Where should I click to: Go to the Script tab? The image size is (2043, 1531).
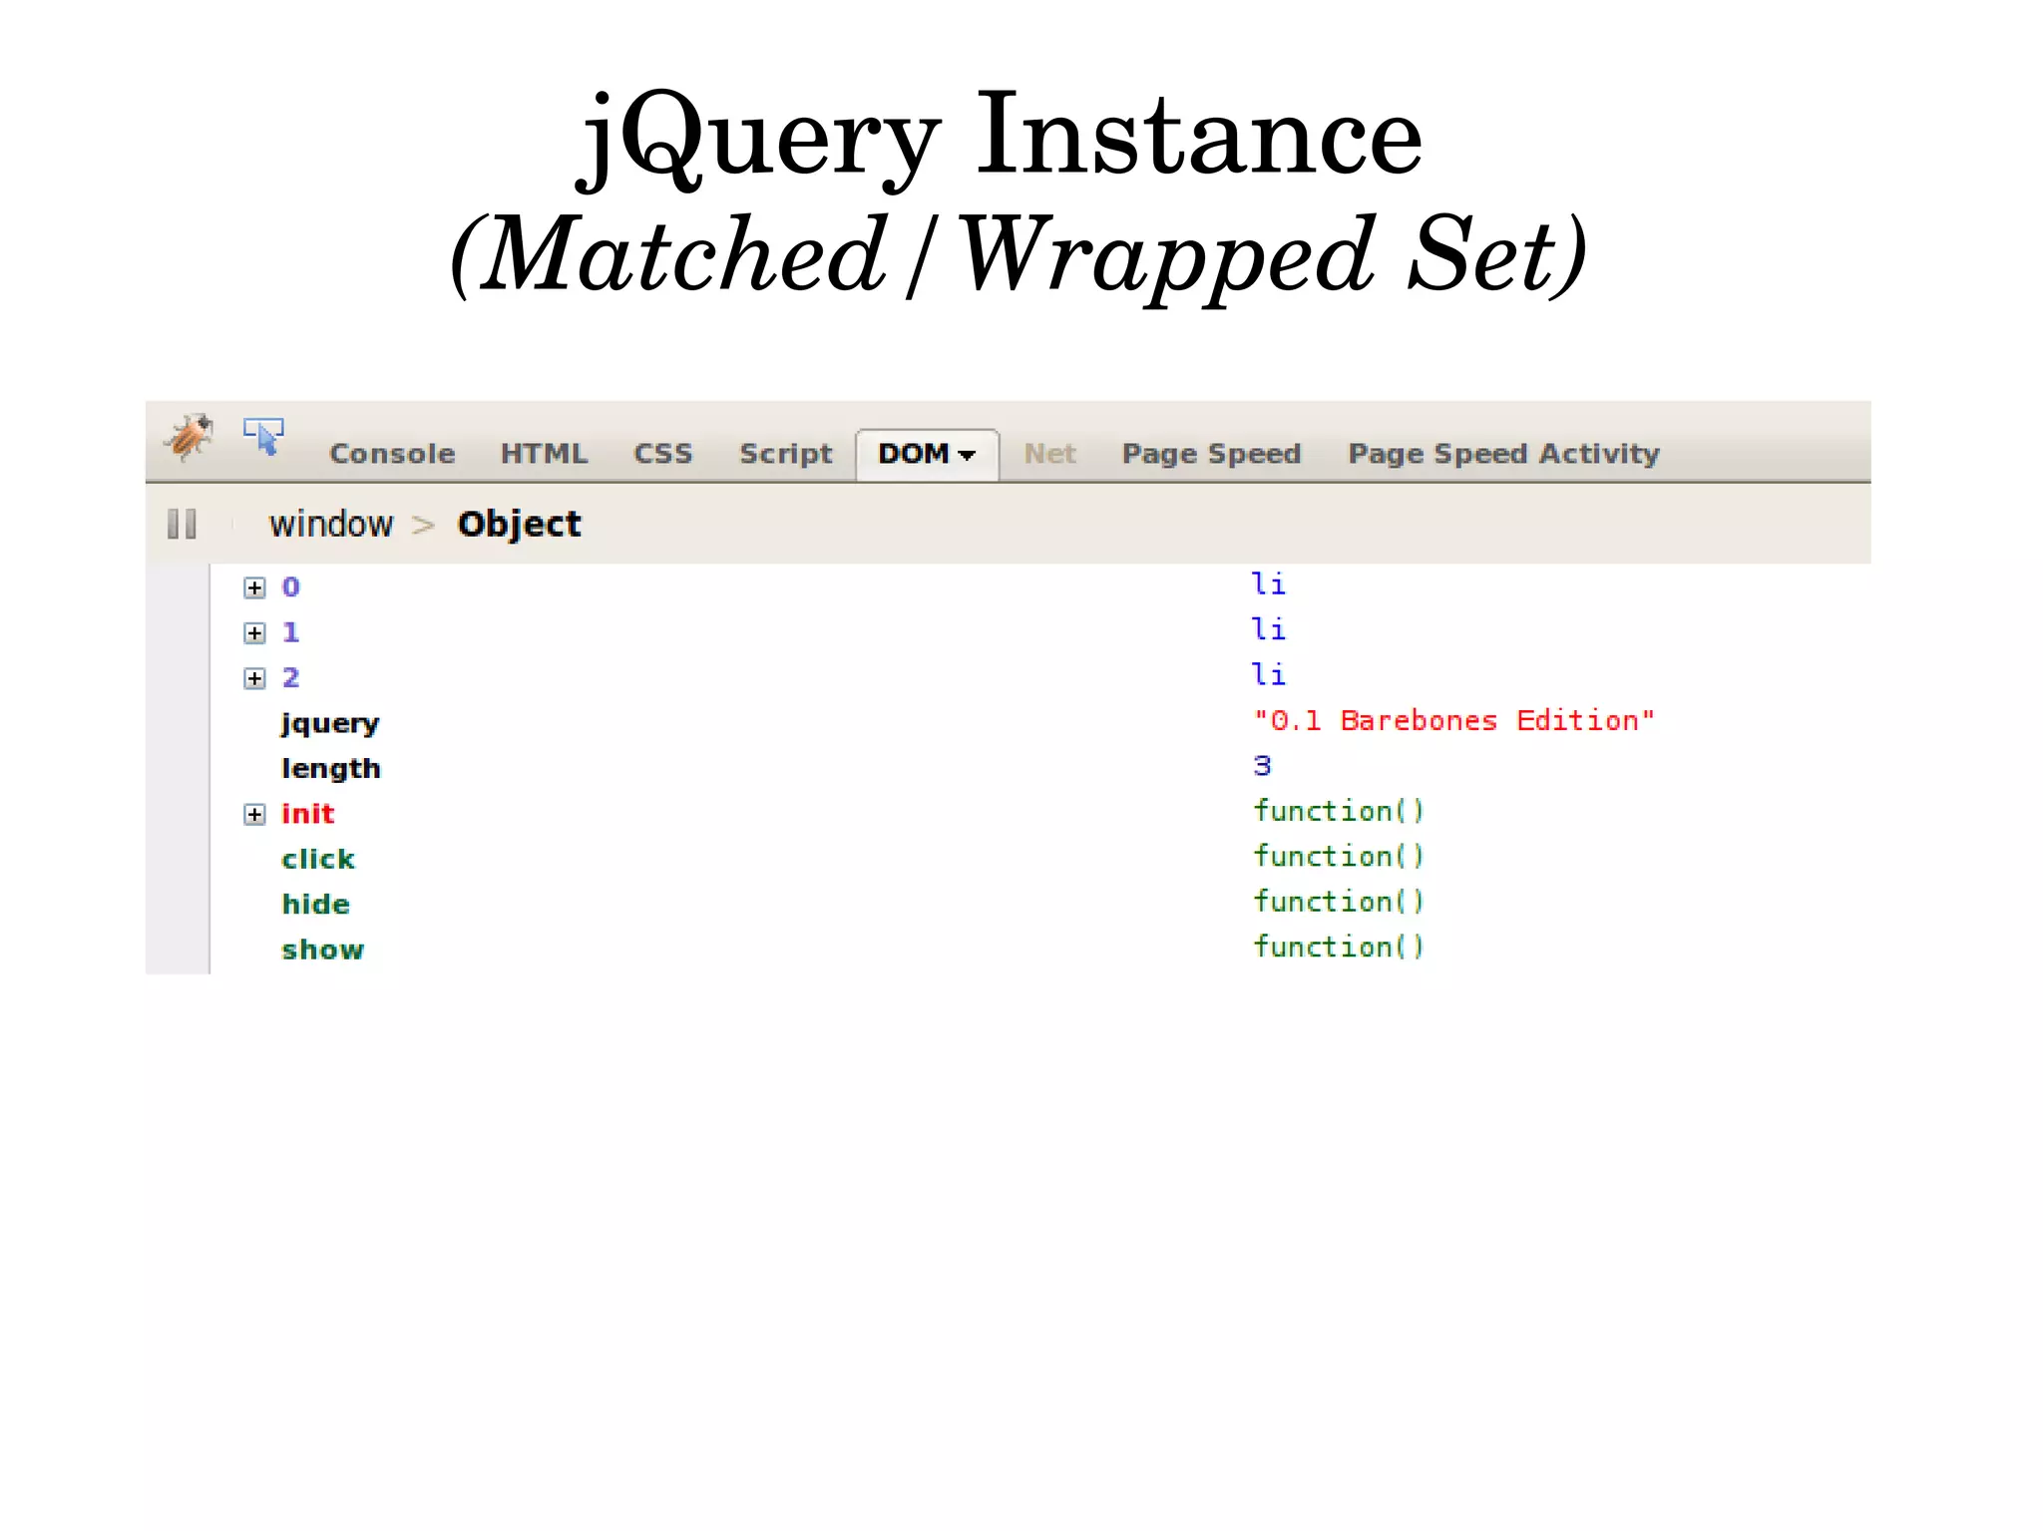coord(785,454)
